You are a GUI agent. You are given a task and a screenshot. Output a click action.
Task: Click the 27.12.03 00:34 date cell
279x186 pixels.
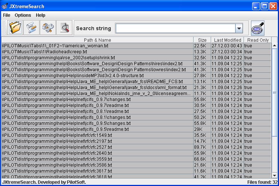228,52
